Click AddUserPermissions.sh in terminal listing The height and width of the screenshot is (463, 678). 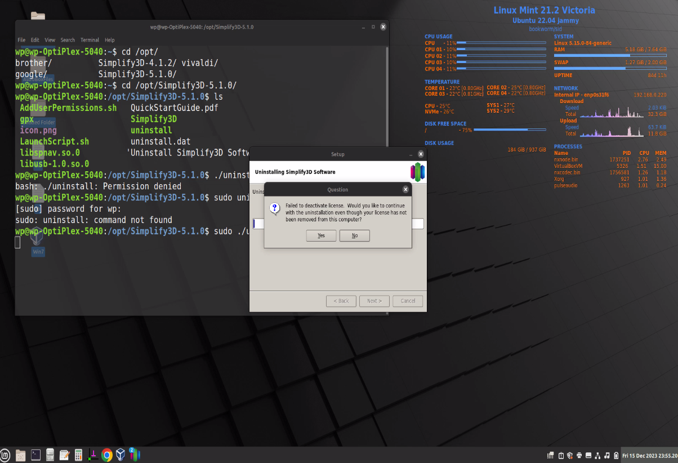coord(68,108)
